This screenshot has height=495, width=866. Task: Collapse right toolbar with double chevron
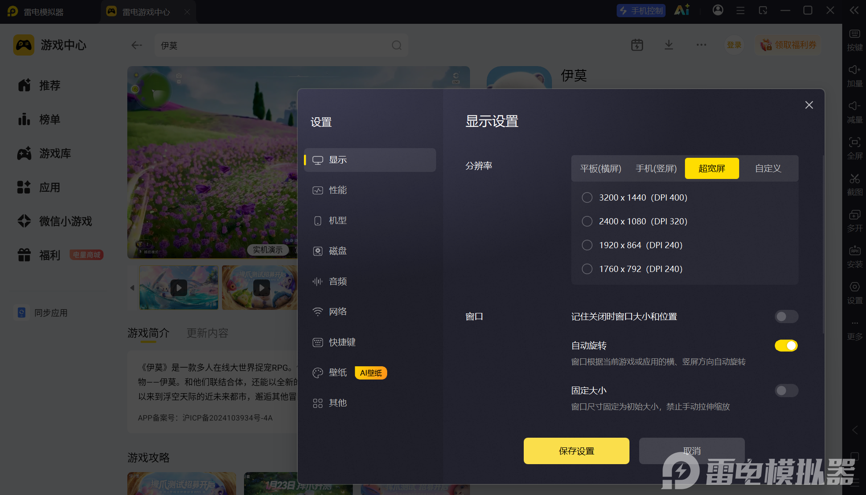pyautogui.click(x=854, y=10)
